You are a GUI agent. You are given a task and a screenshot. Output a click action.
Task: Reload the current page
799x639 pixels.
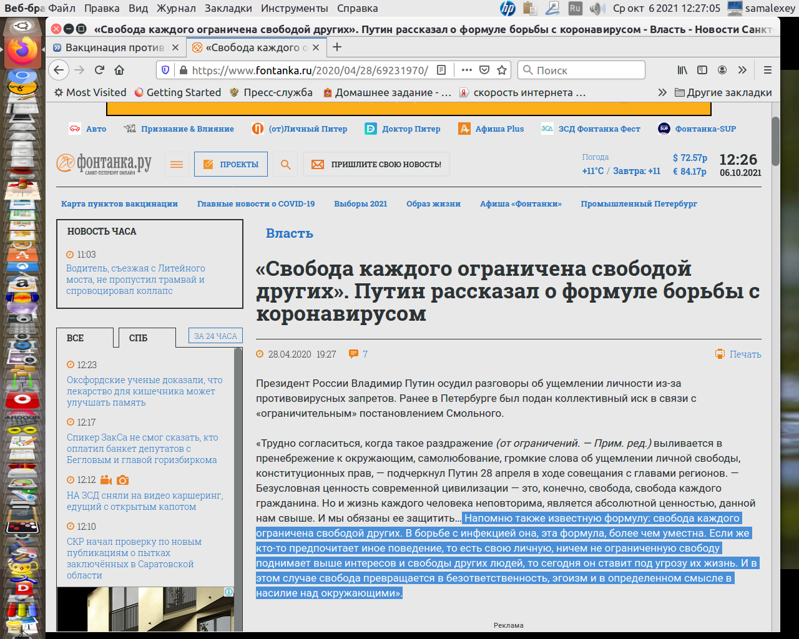point(99,70)
